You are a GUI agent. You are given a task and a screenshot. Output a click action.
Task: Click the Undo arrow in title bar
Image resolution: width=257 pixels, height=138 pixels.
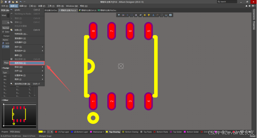(21, 2)
